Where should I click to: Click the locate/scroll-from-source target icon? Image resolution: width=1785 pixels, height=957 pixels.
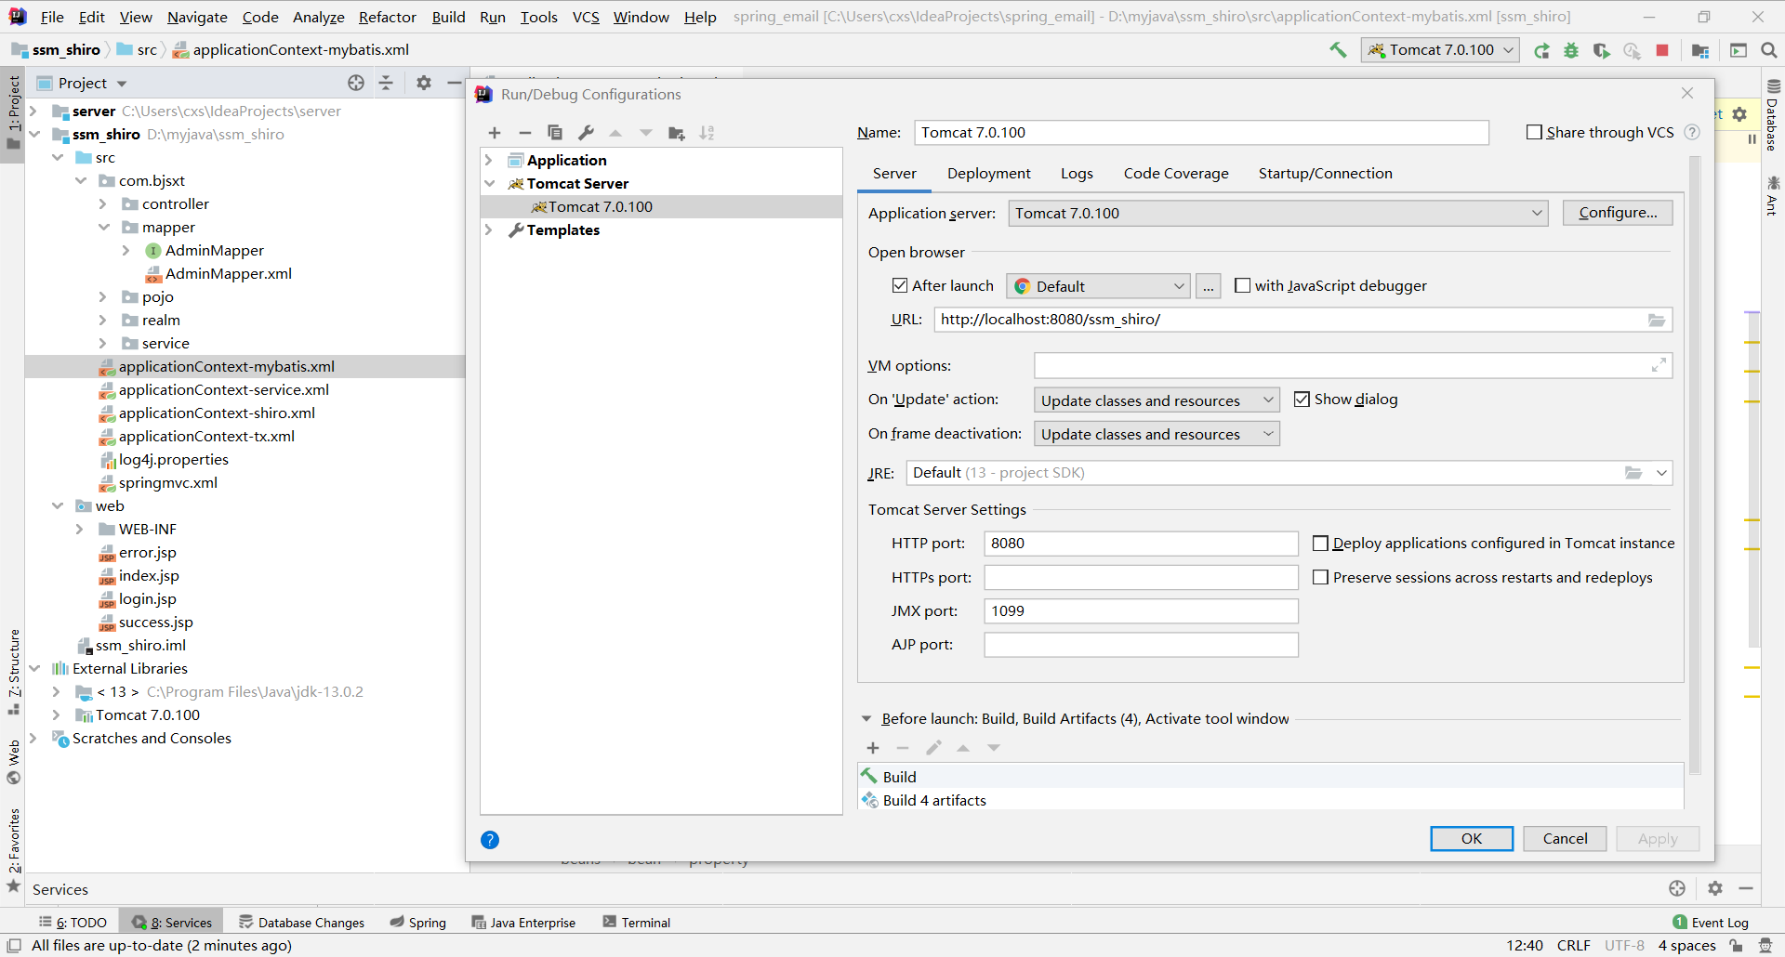356,83
